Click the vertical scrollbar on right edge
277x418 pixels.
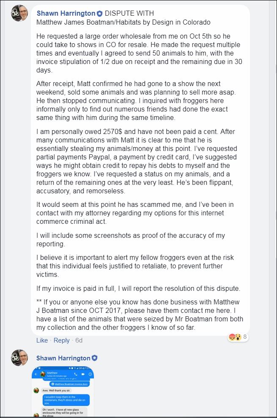[272, 209]
